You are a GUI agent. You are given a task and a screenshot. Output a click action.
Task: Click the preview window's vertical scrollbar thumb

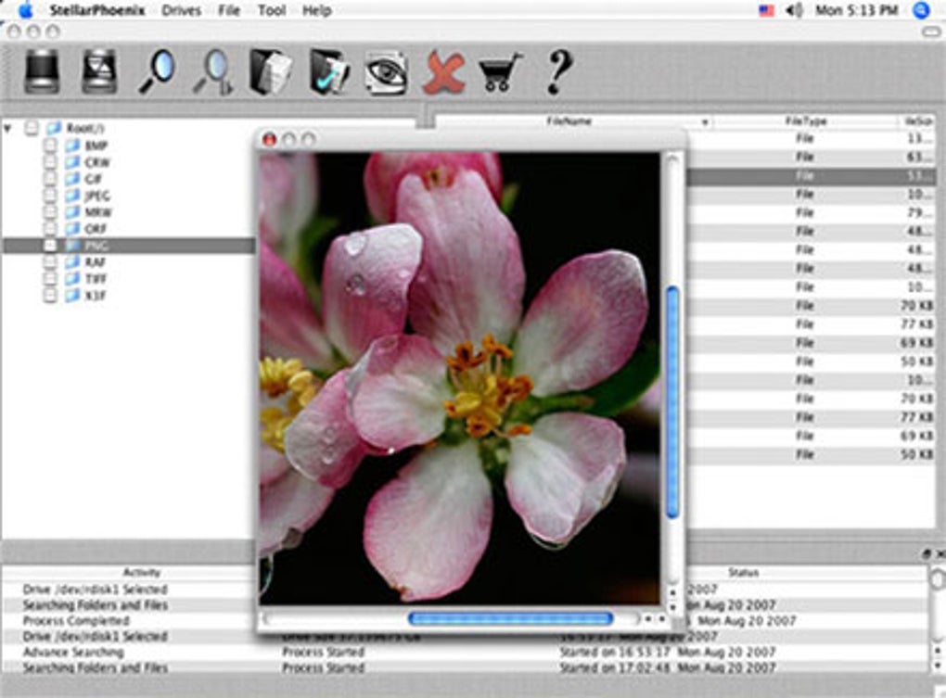(672, 402)
